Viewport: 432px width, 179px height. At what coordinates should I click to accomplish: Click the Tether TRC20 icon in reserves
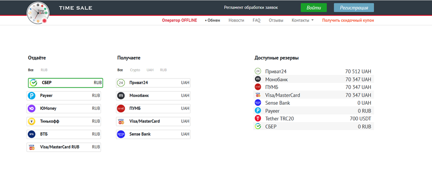click(x=258, y=119)
